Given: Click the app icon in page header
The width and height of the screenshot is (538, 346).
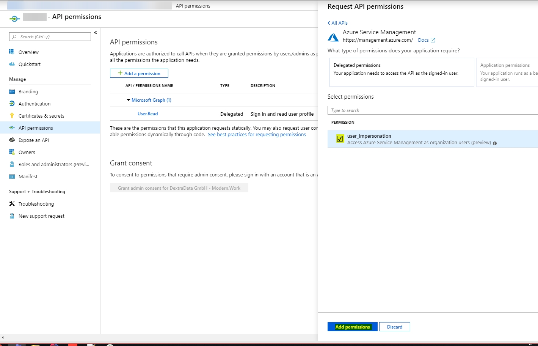Looking at the screenshot, I should point(15,19).
